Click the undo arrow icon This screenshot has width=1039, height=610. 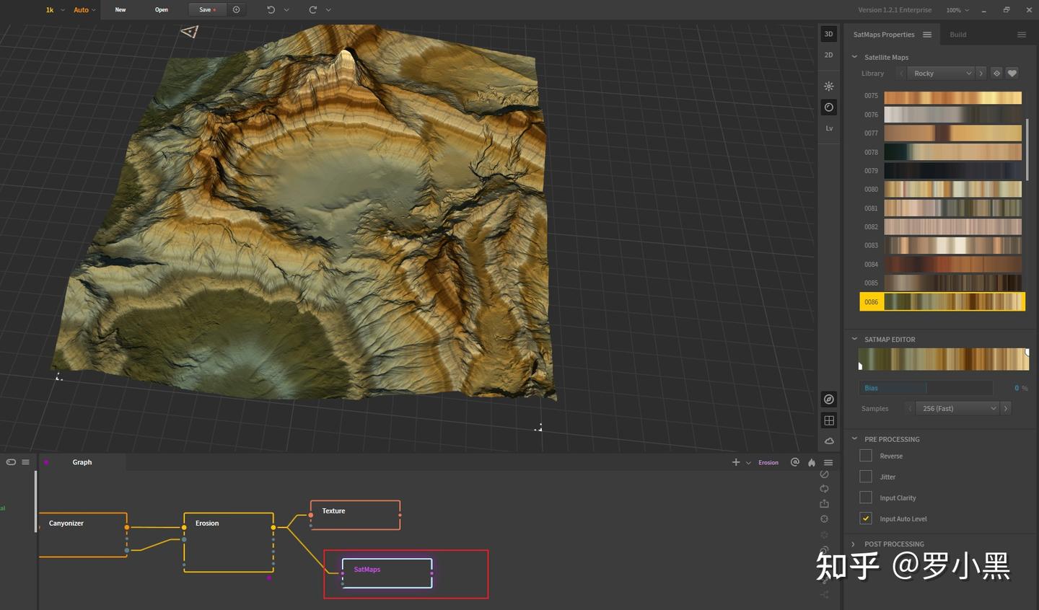pos(271,10)
